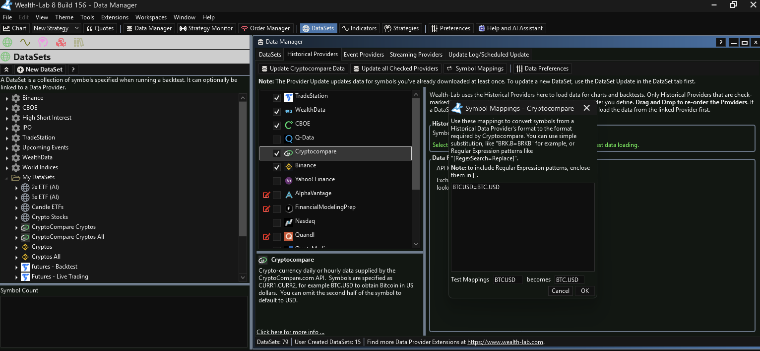Open Help and AI Assistant

click(x=510, y=28)
